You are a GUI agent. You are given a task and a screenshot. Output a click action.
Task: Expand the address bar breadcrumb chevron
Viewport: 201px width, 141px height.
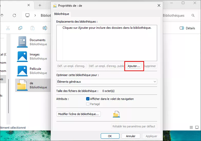(x=35, y=15)
